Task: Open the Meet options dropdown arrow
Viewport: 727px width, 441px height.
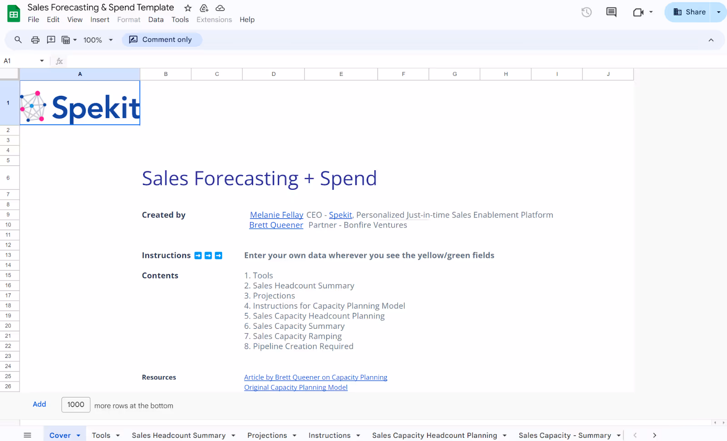Action: pos(651,12)
